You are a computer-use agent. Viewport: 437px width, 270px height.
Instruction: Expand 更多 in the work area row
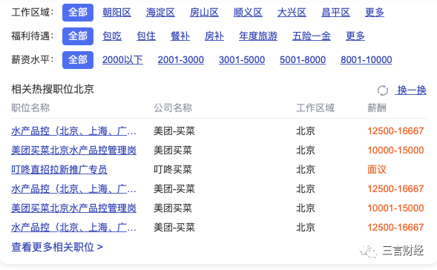pyautogui.click(x=375, y=13)
